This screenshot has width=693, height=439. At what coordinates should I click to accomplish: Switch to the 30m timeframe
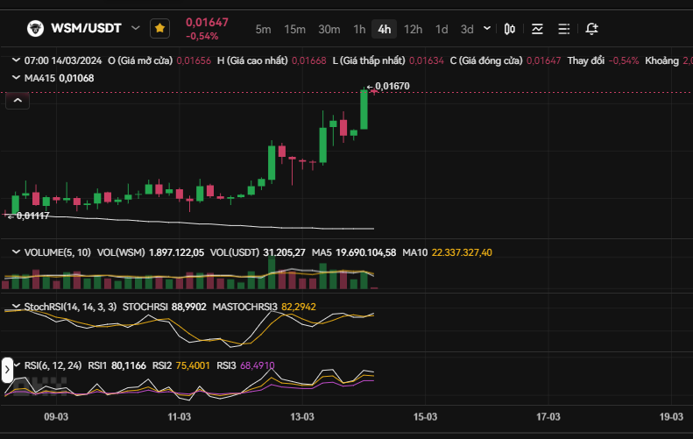pos(329,29)
